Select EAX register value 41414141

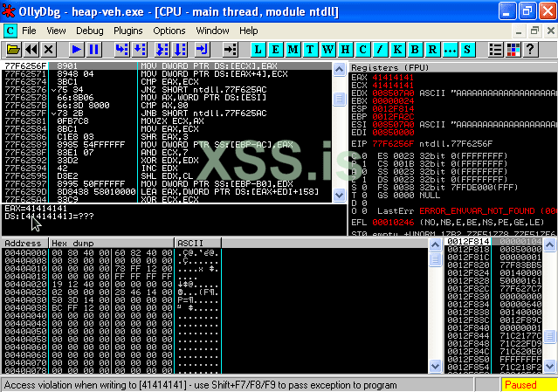tap(393, 77)
